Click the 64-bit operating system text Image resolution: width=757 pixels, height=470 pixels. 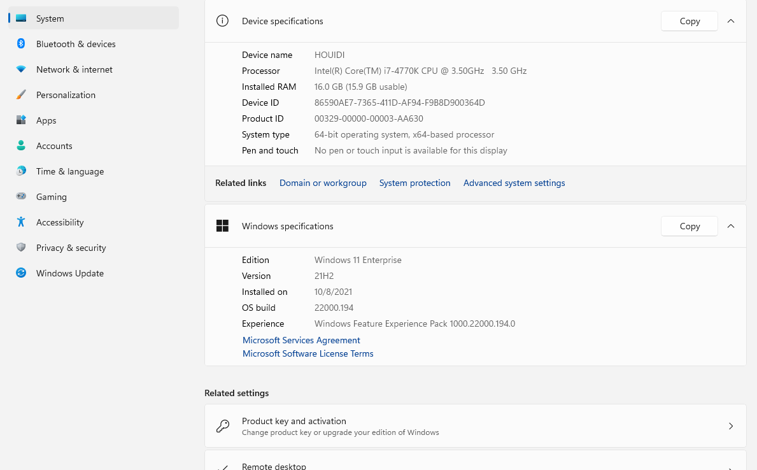[x=404, y=135]
